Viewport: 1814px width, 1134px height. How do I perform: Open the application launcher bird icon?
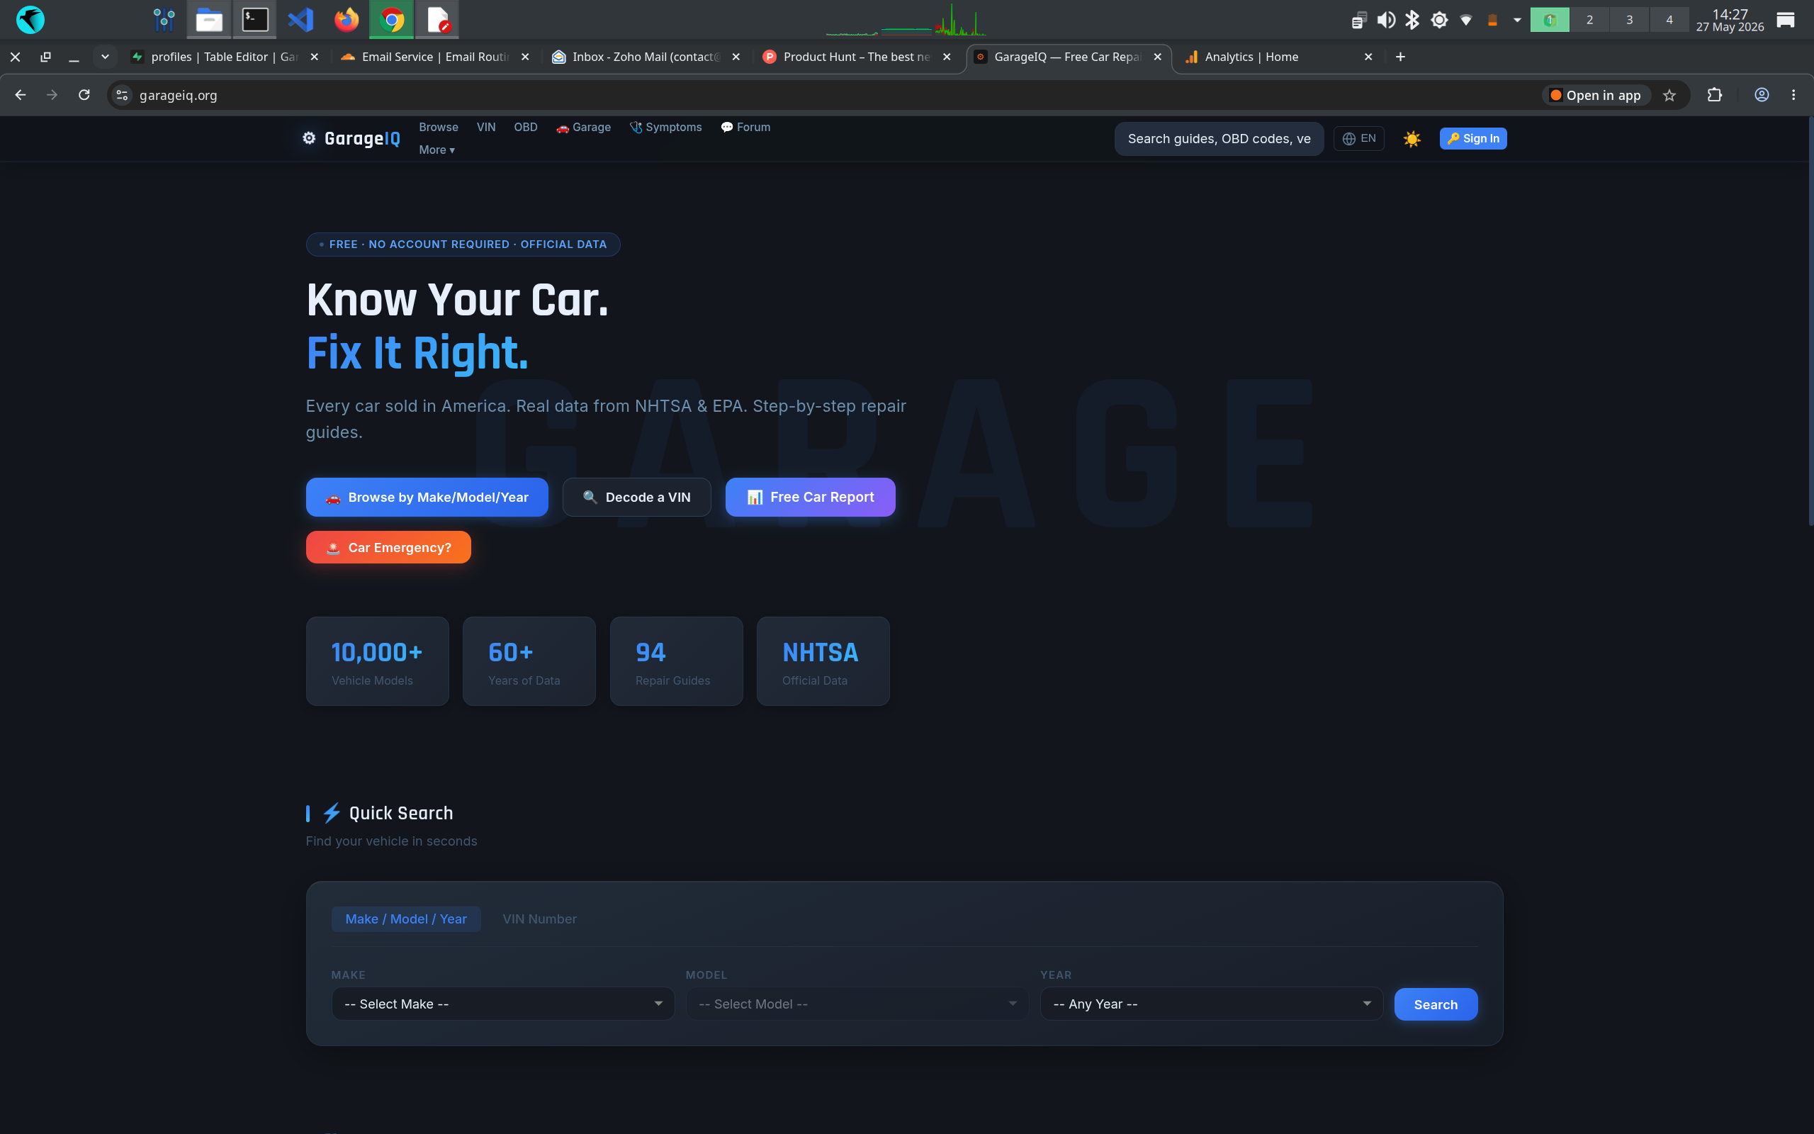pos(30,20)
